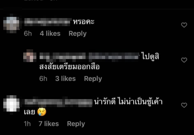Click the 6h timestamp next to 3 likes
194x135 pixels.
coord(43,79)
